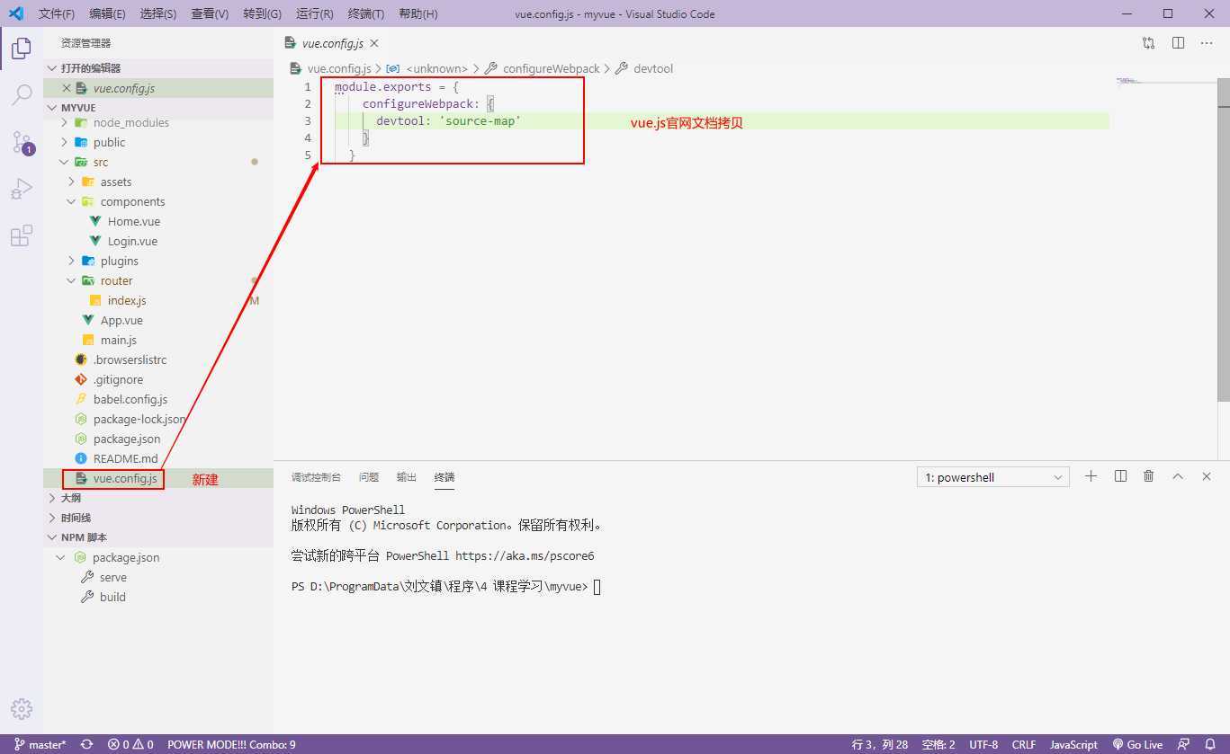Kill the terminal with the trash icon

pyautogui.click(x=1149, y=476)
